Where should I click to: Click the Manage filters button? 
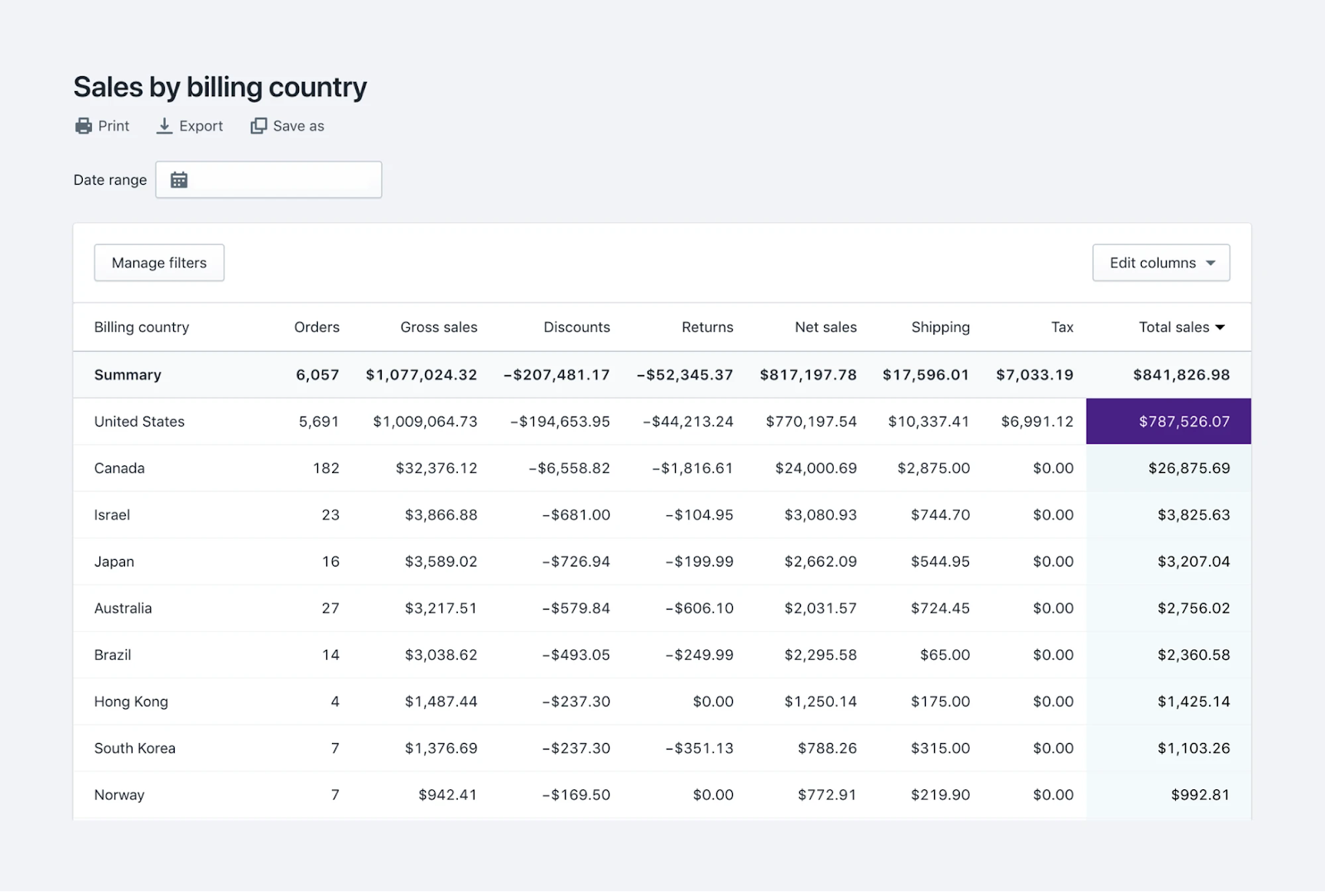(159, 263)
